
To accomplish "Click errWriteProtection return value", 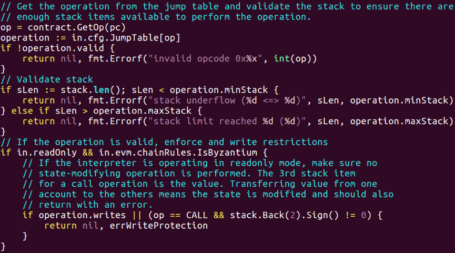I will click(159, 226).
